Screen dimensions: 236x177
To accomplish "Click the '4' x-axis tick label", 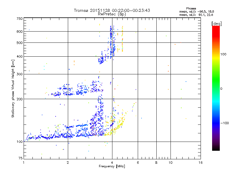I will [x=112, y=163].
